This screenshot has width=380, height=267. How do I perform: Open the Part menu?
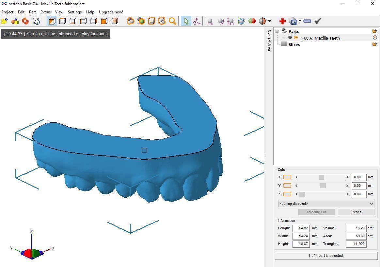tap(32, 12)
